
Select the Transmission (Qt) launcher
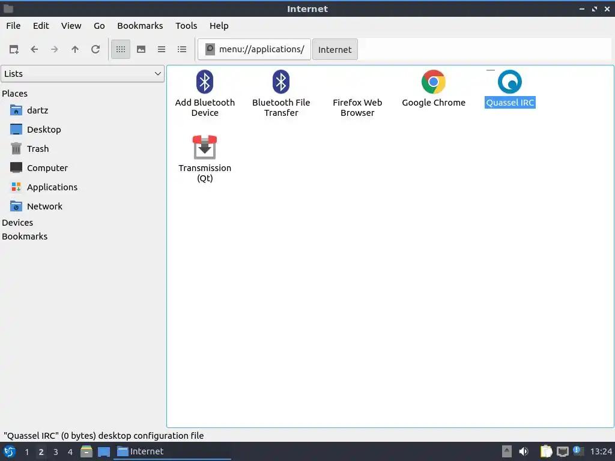(x=205, y=158)
